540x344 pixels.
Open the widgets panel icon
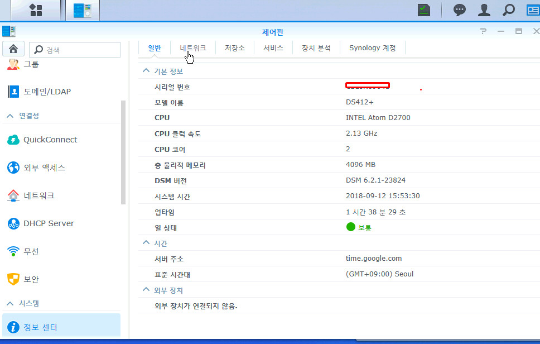coord(533,10)
